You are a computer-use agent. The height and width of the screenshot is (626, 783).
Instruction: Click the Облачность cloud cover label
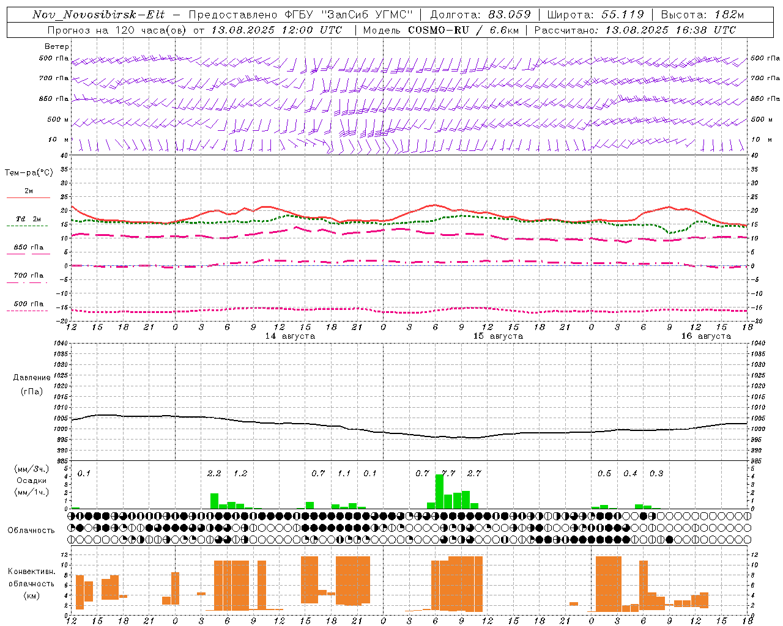point(31,530)
